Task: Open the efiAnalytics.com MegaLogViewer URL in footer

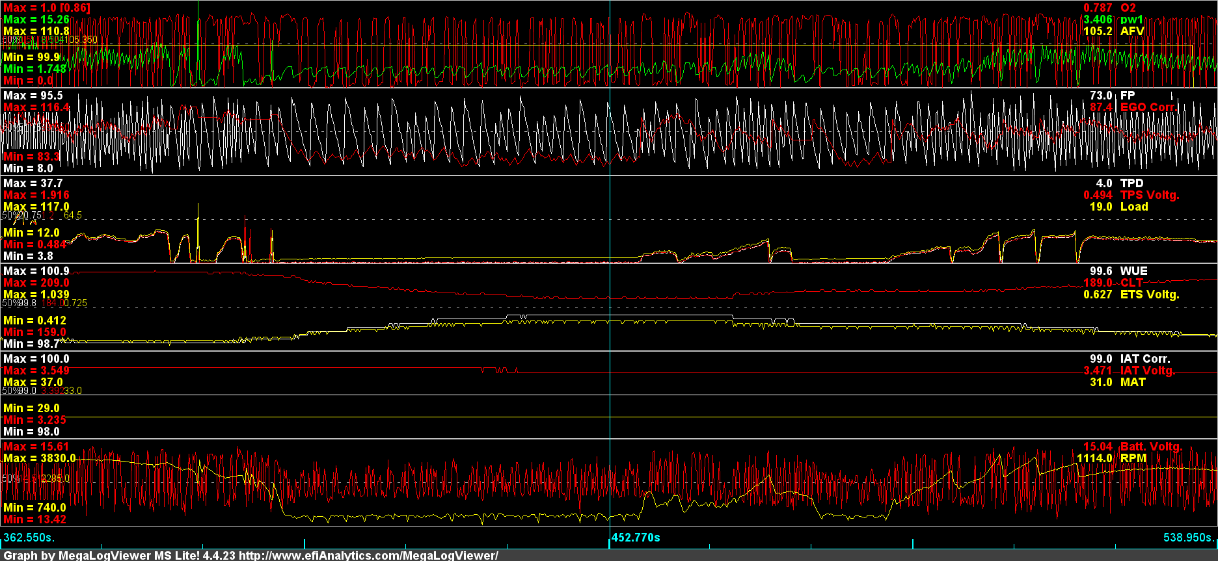Action: click(x=368, y=555)
